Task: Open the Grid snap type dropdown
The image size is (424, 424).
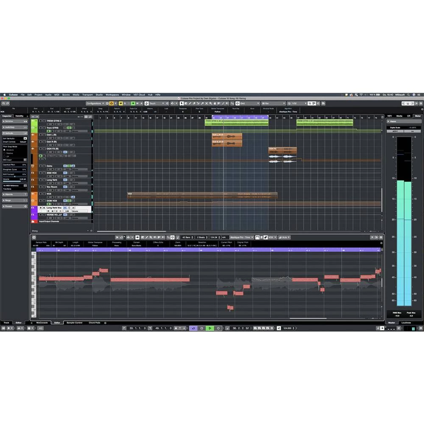Action: [x=249, y=103]
